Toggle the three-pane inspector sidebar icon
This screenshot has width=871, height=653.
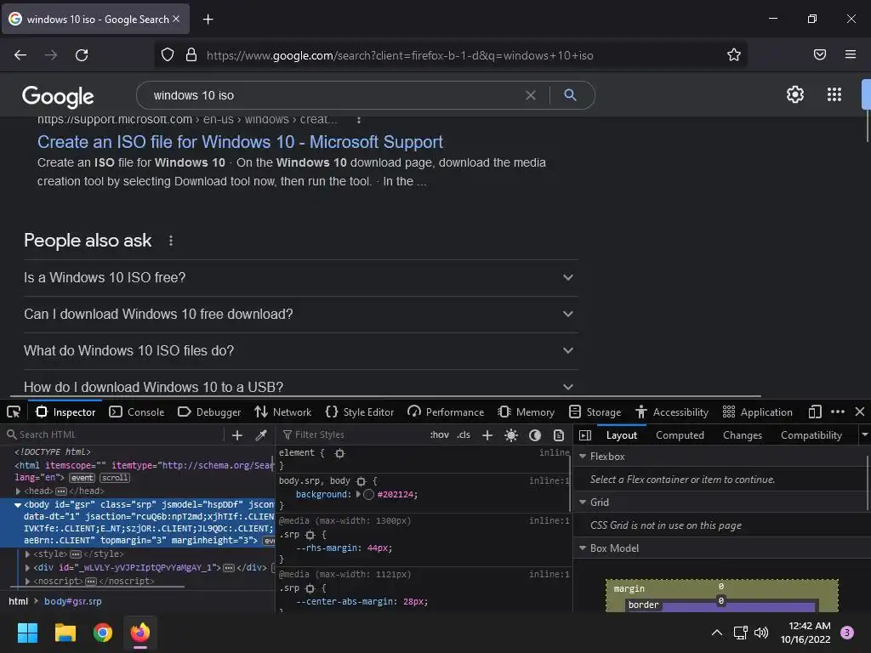585,435
